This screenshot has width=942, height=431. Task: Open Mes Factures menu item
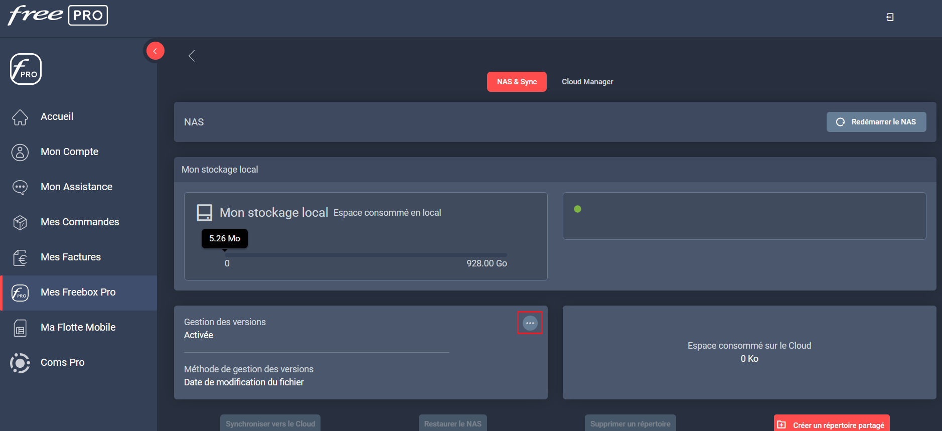pos(78,257)
